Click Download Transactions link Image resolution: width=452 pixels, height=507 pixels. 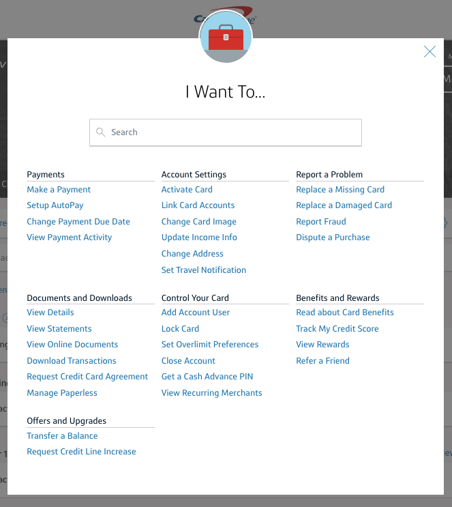[72, 361]
